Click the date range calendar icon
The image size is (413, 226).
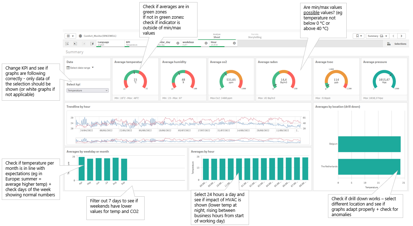pyautogui.click(x=68, y=68)
